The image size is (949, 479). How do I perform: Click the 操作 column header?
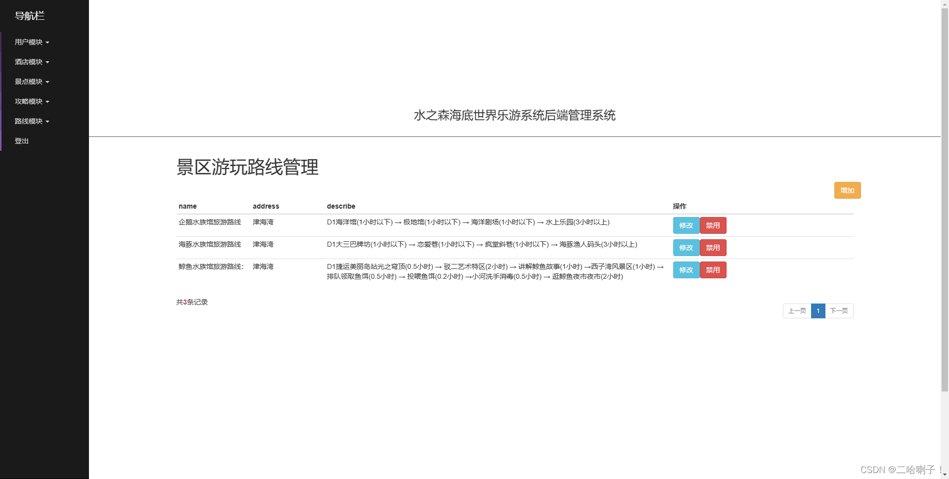point(680,206)
